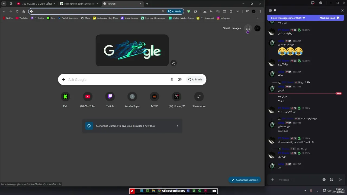
Task: Open the Twitch shortcut tile
Action: (x=110, y=100)
